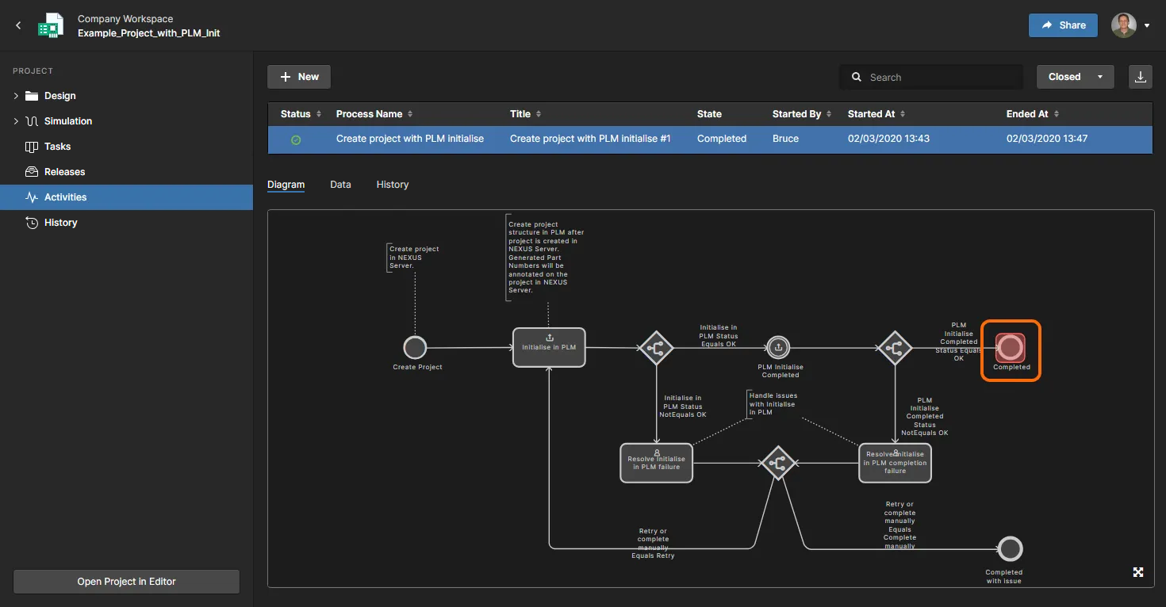The height and width of the screenshot is (607, 1166).
Task: Click the back arrow in the header
Action: coord(18,25)
